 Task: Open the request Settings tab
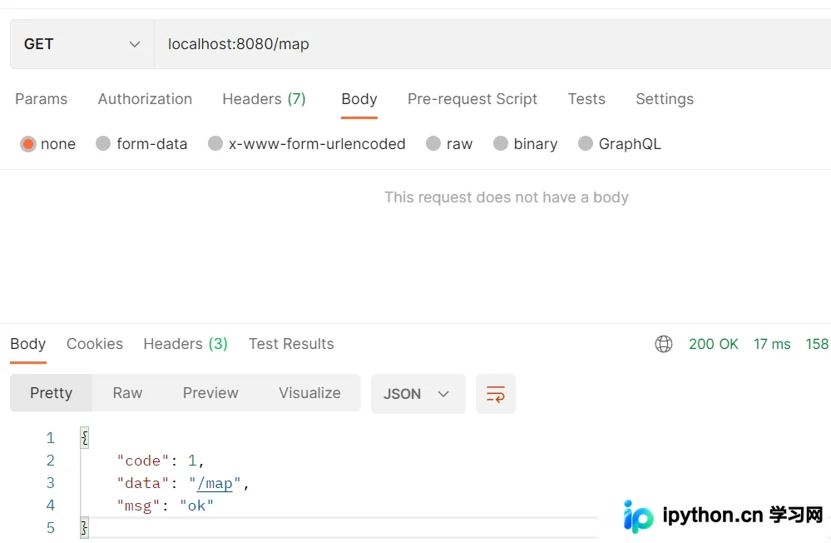pos(665,99)
